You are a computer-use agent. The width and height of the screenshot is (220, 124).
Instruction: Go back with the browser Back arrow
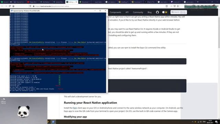click(2, 6)
